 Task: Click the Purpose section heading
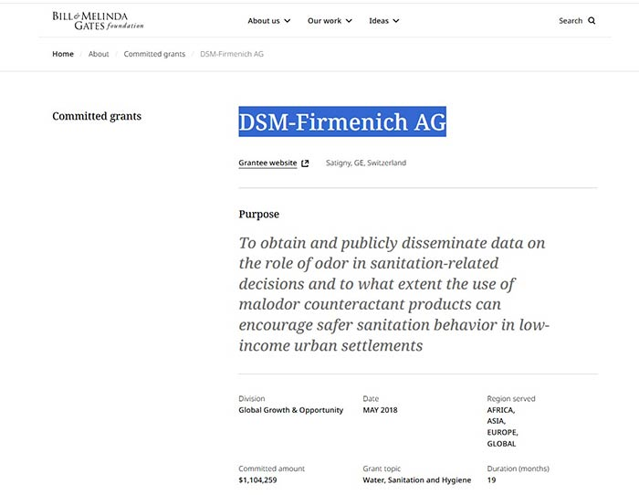tap(259, 215)
